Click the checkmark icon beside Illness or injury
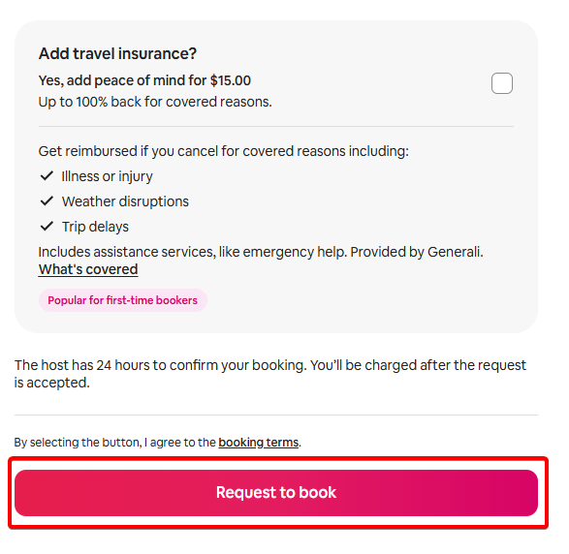The height and width of the screenshot is (554, 569). click(47, 176)
